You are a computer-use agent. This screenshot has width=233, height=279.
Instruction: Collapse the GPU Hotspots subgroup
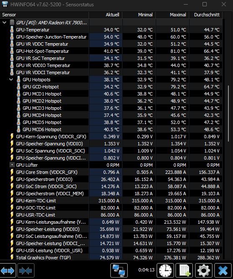11,80
